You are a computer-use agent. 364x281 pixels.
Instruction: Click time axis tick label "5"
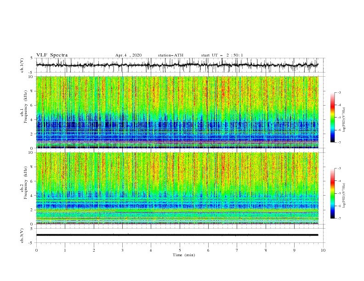(x=180, y=250)
